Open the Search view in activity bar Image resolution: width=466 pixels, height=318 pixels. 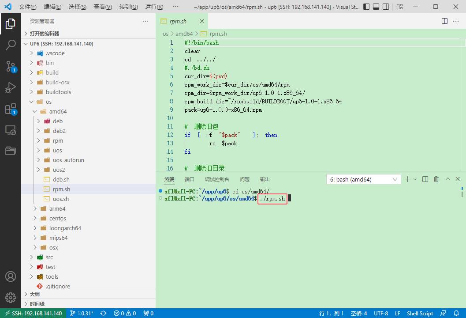[11, 45]
